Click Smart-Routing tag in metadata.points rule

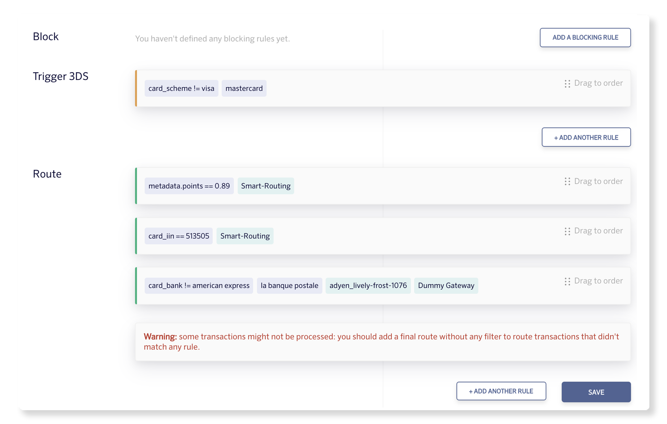point(265,186)
